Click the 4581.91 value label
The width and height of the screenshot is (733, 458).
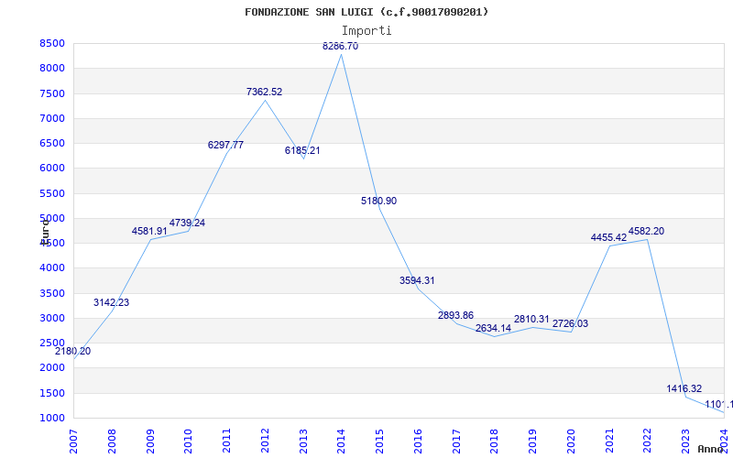coord(149,231)
